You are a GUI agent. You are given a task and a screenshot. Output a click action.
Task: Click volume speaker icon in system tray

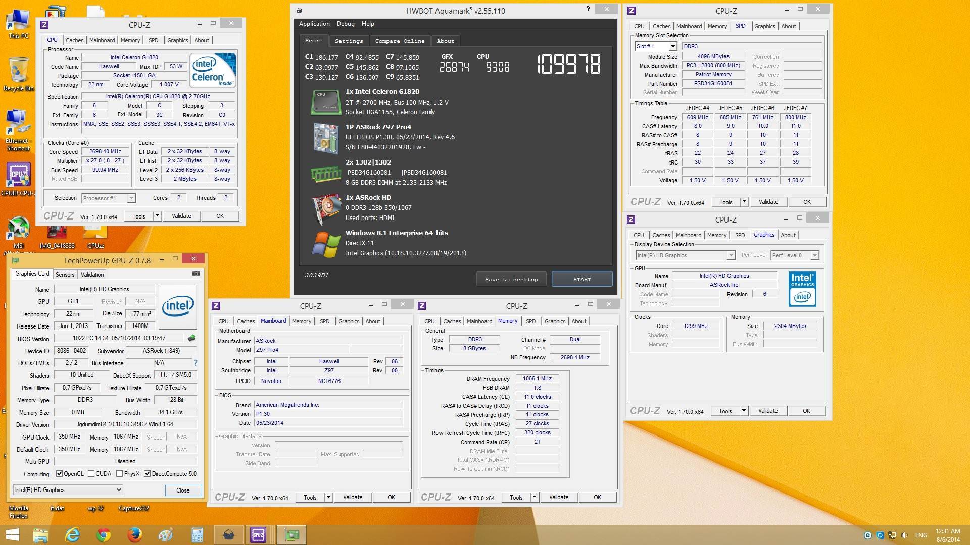click(904, 535)
